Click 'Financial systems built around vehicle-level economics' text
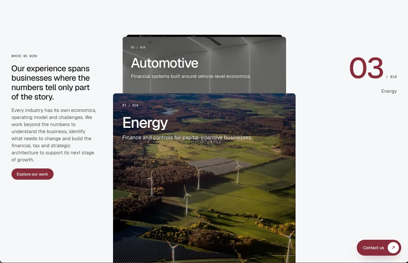 pyautogui.click(x=191, y=76)
